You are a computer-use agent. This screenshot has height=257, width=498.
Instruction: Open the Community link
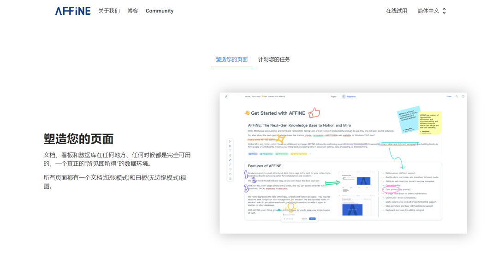click(x=160, y=11)
